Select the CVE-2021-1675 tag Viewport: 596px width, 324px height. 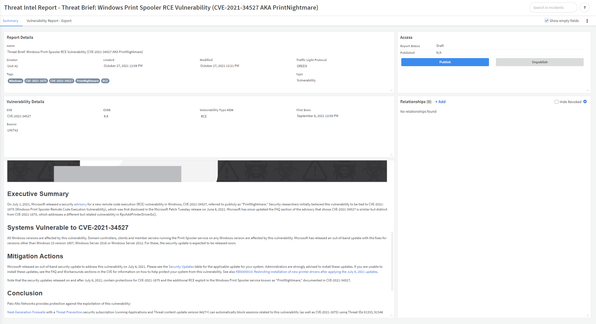coord(36,81)
